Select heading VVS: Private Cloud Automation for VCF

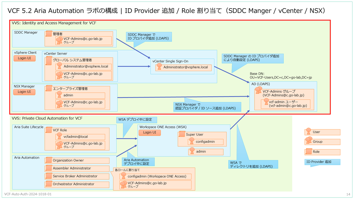click(47, 119)
